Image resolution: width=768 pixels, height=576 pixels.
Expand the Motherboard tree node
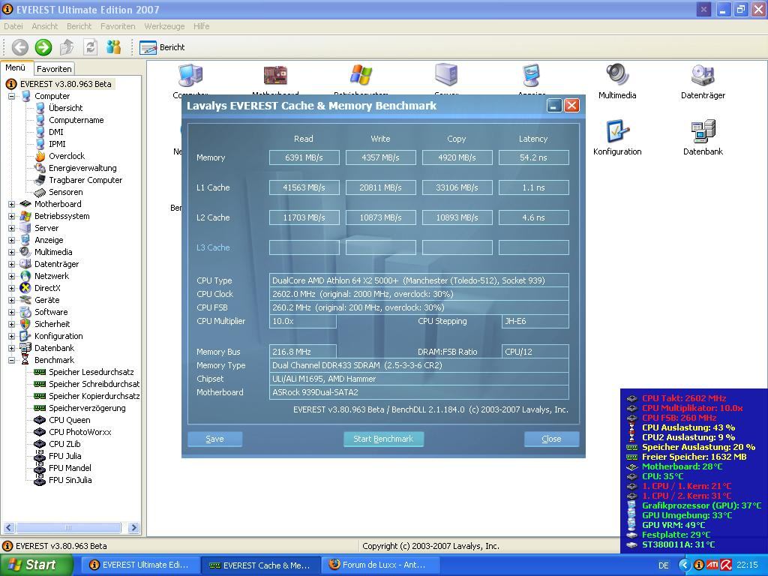click(11, 204)
